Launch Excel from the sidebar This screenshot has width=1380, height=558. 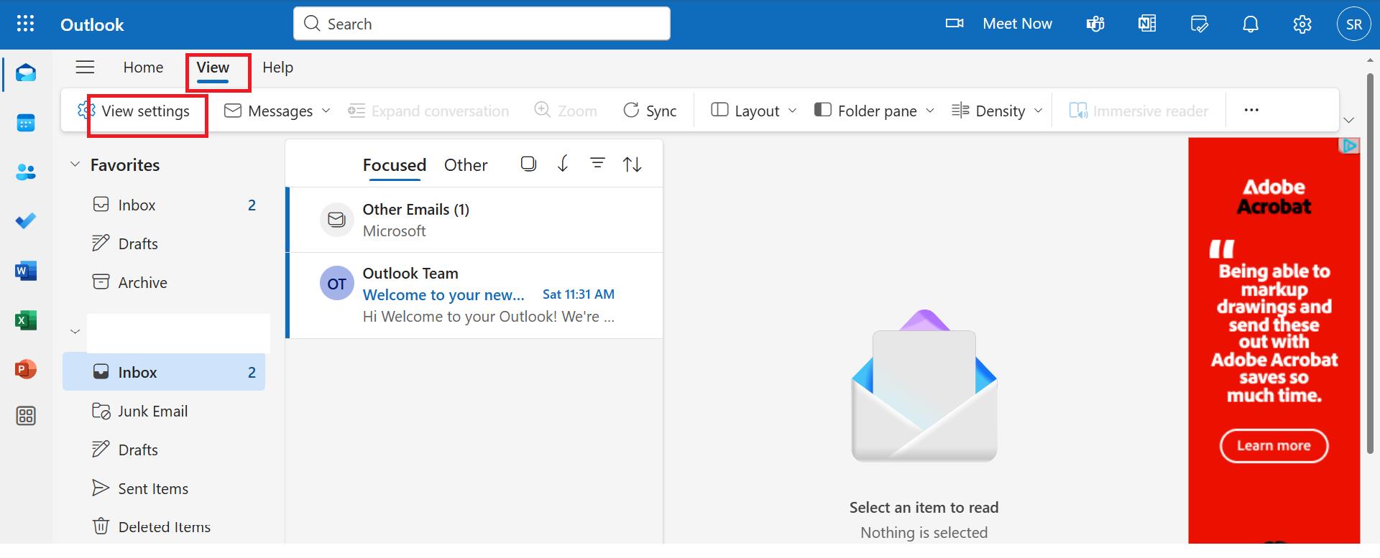coord(26,320)
